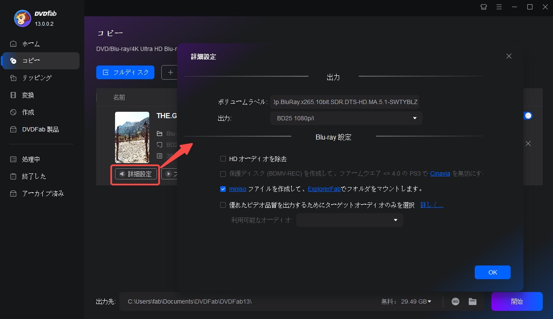Viewport: 553px width, 319px height.
Task: Check HD オーディオを除去
Action: click(223, 159)
